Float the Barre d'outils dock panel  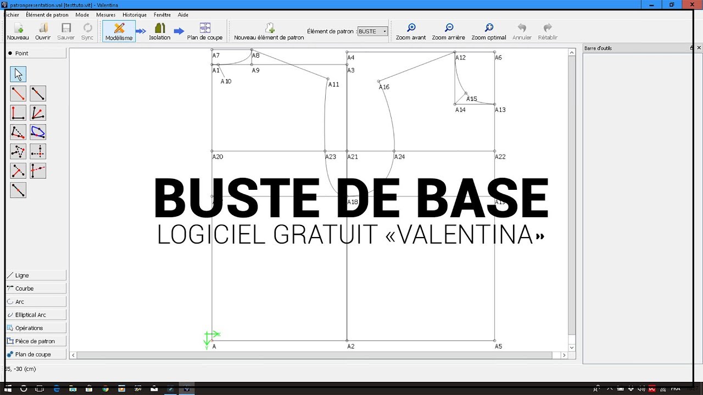coord(692,48)
